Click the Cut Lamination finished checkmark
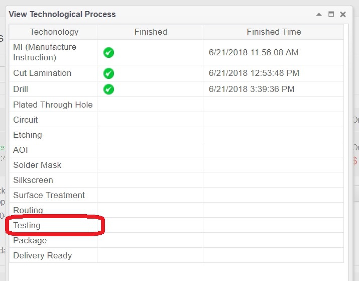The image size is (359, 281). [108, 73]
